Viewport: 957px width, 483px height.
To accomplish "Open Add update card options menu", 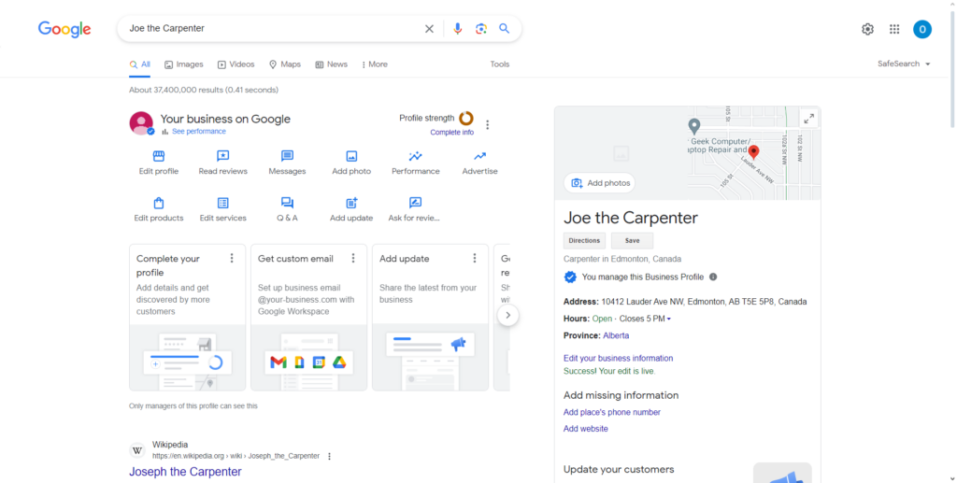I will [474, 259].
